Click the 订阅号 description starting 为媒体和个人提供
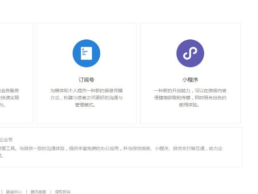Image resolution: width=258 pixels, height=194 pixels. coord(86,97)
